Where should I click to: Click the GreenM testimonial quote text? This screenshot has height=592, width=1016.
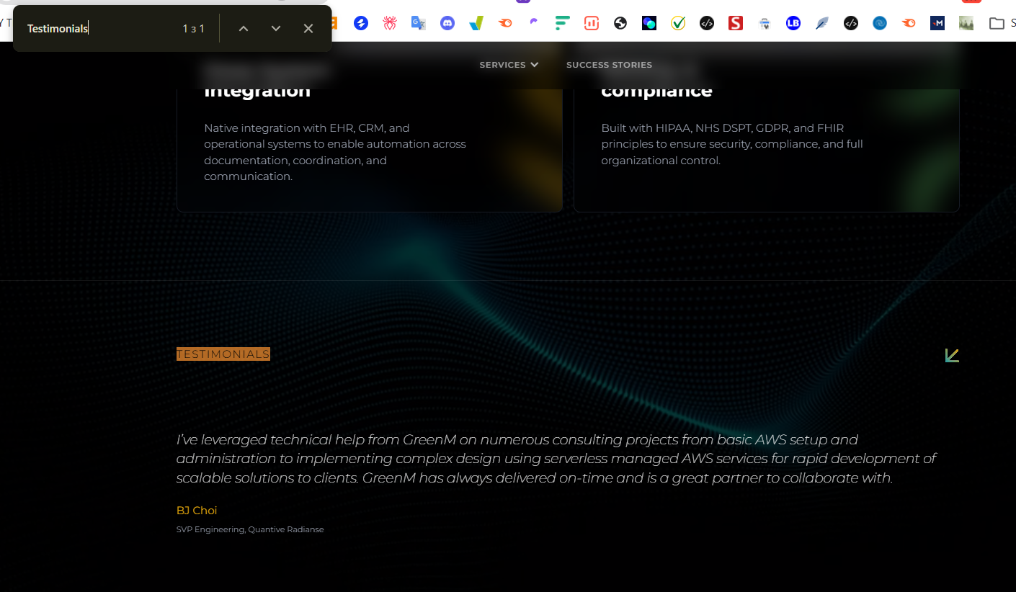pos(556,458)
